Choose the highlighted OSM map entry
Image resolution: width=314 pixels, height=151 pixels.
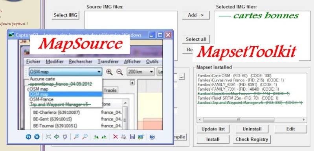(66, 94)
